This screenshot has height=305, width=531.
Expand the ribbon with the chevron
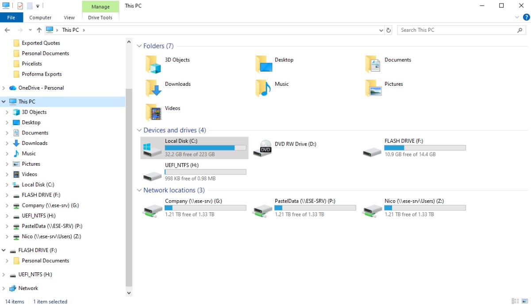coord(517,17)
